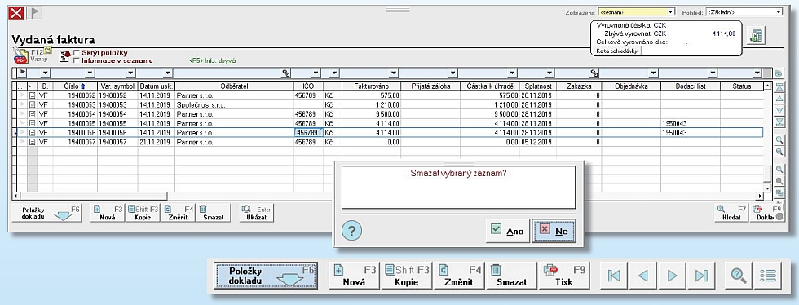Open filter dropdown above the Datum usk. column
This screenshot has width=799, height=305.
tap(168, 73)
